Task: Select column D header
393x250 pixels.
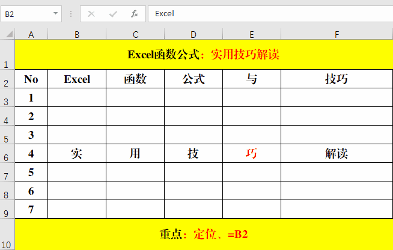Action: tap(193, 34)
